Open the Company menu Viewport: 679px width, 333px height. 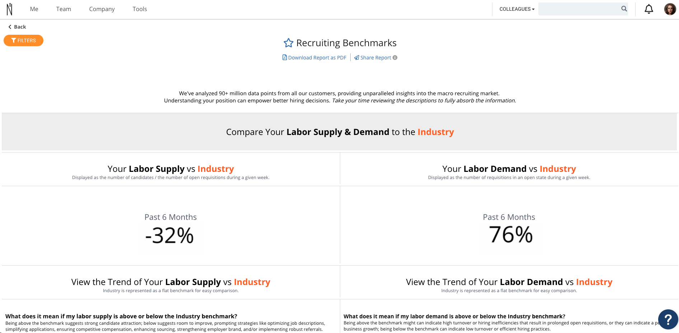pyautogui.click(x=102, y=9)
